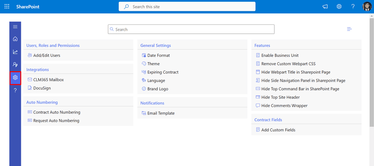Open the analytics chart sidebar icon
The width and height of the screenshot is (374, 166).
[15, 52]
